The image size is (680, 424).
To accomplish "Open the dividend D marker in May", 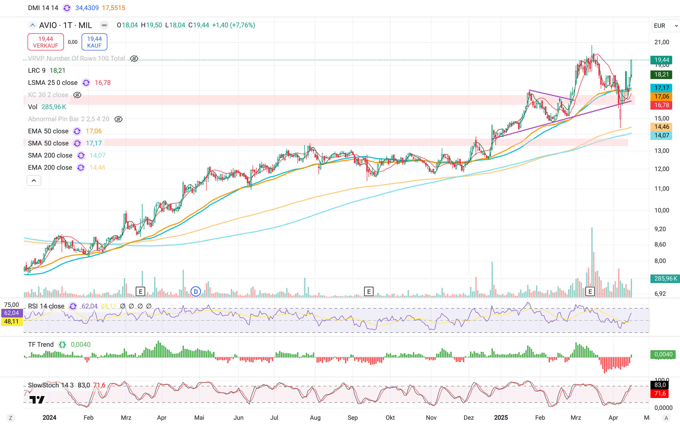I will coord(196,292).
